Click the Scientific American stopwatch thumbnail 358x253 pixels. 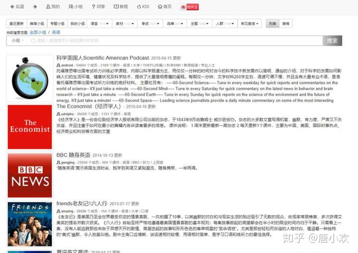tap(30, 78)
